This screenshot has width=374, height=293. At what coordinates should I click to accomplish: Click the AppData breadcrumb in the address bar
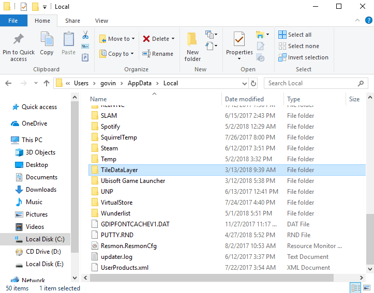[140, 83]
